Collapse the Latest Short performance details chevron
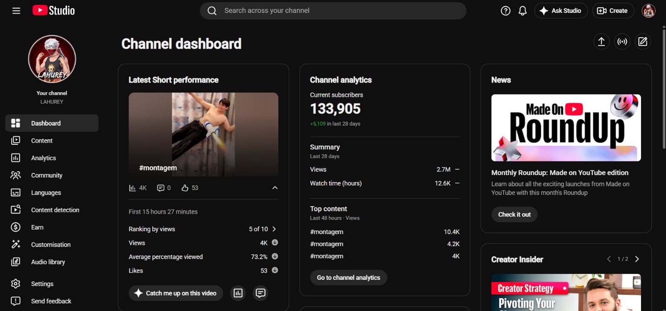This screenshot has height=311, width=666. pyautogui.click(x=275, y=188)
